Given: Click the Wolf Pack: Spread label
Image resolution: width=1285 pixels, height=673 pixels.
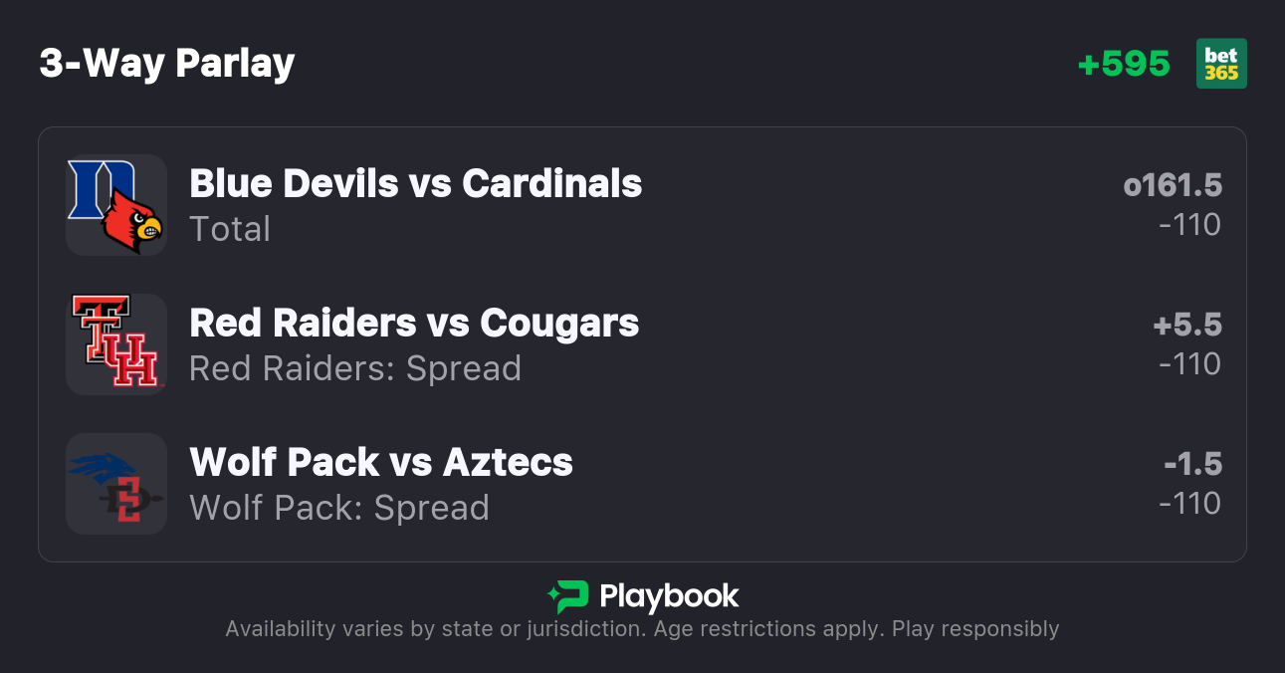Looking at the screenshot, I should [339, 508].
